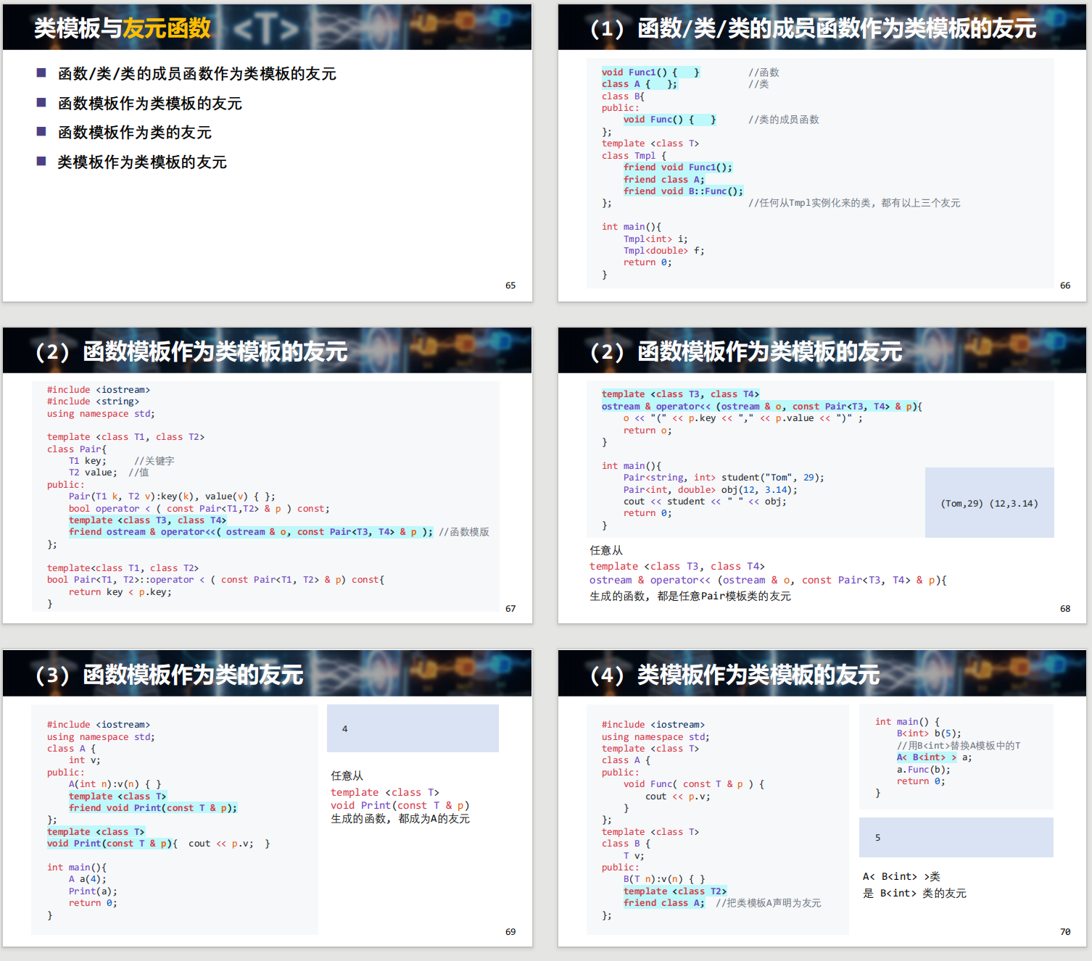
Task: Click the bullet 函数模板作为类模板的友元
Action: 149,104
